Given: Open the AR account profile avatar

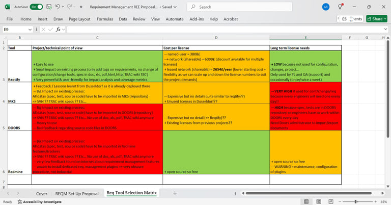Looking at the screenshot, I should point(326,7).
